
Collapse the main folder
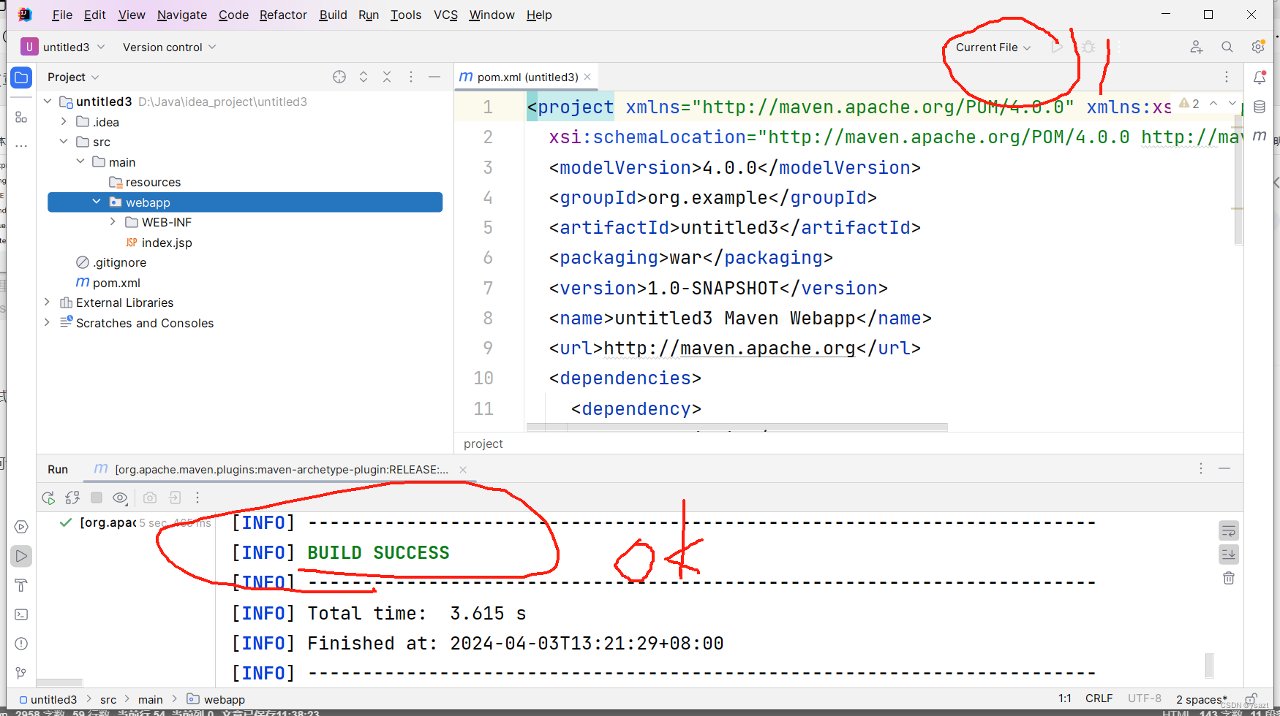[x=80, y=161]
